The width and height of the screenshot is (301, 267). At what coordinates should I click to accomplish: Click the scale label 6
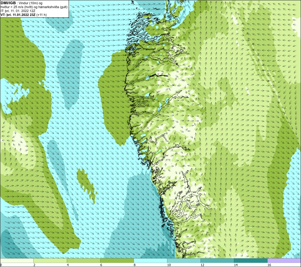[101, 265]
